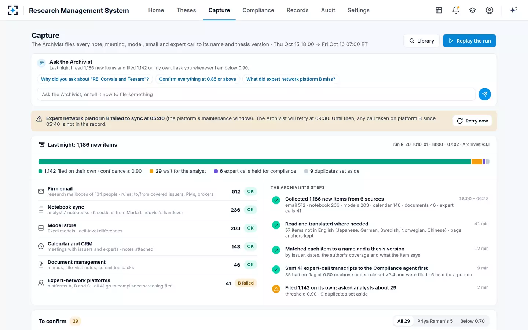Switch to the Compliance tab

[258, 10]
